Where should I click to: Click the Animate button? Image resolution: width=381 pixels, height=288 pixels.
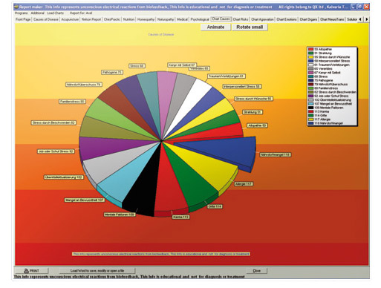[215, 27]
